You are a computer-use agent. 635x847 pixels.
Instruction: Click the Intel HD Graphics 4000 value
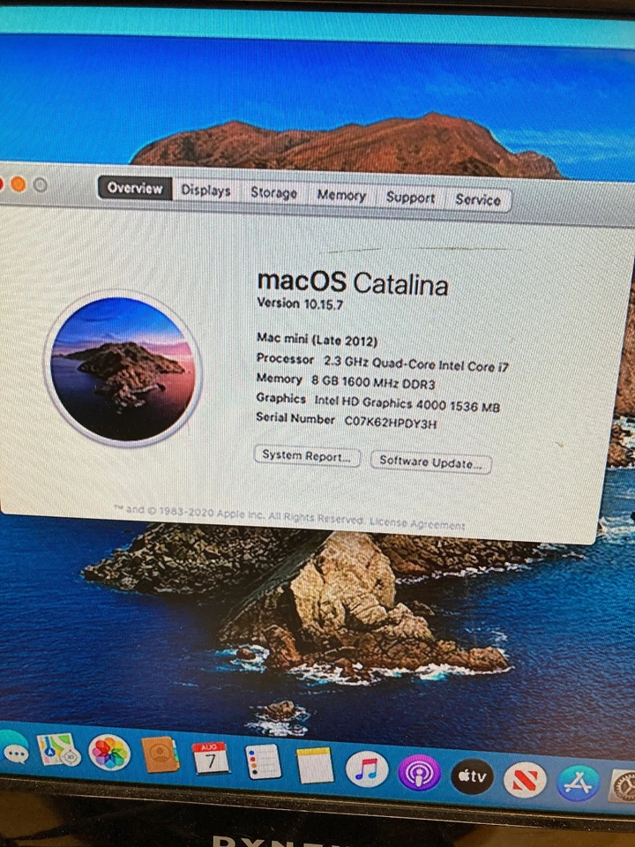[407, 403]
